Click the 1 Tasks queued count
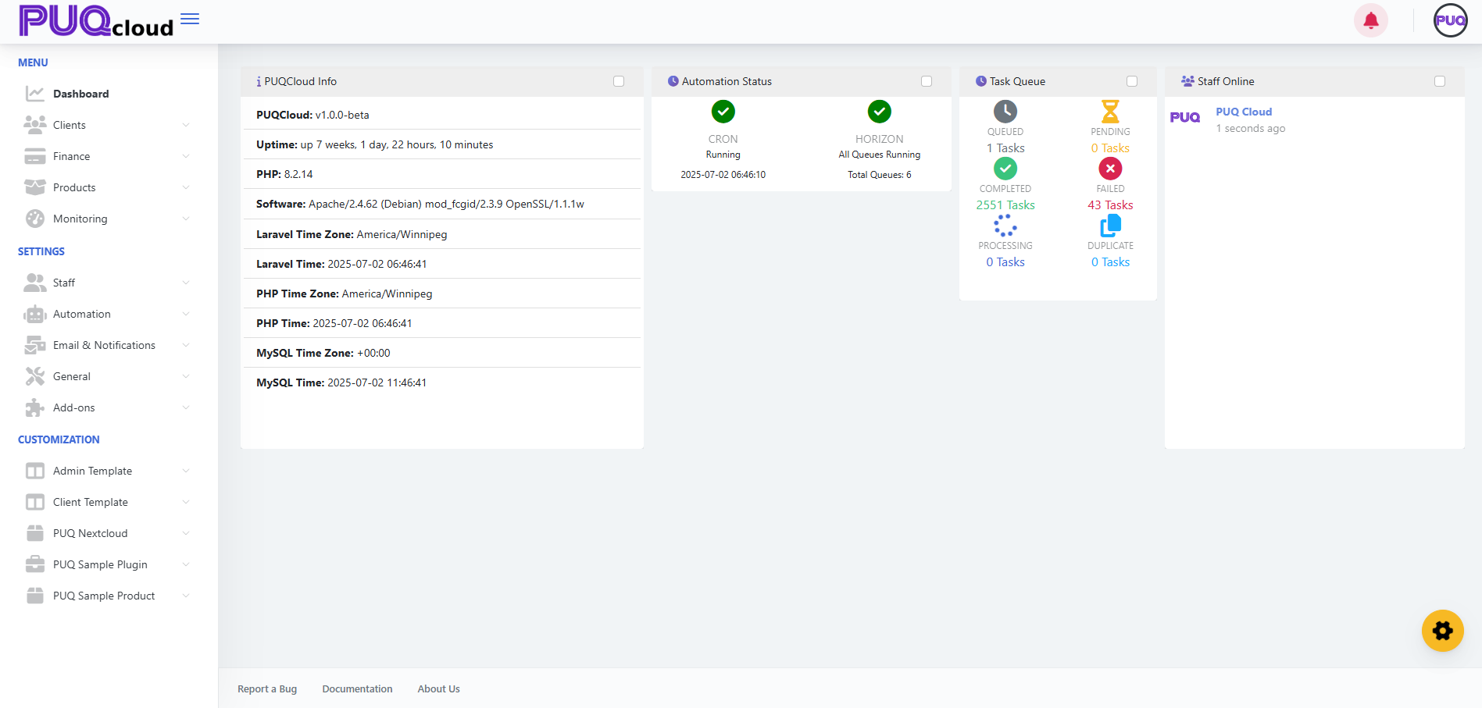The width and height of the screenshot is (1482, 708). coord(1005,148)
